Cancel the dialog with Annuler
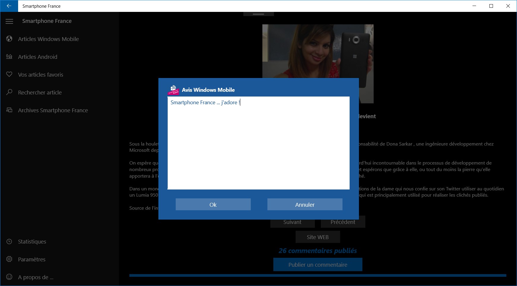 pos(305,204)
